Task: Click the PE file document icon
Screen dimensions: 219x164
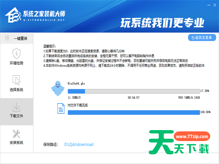Action: pos(61,108)
